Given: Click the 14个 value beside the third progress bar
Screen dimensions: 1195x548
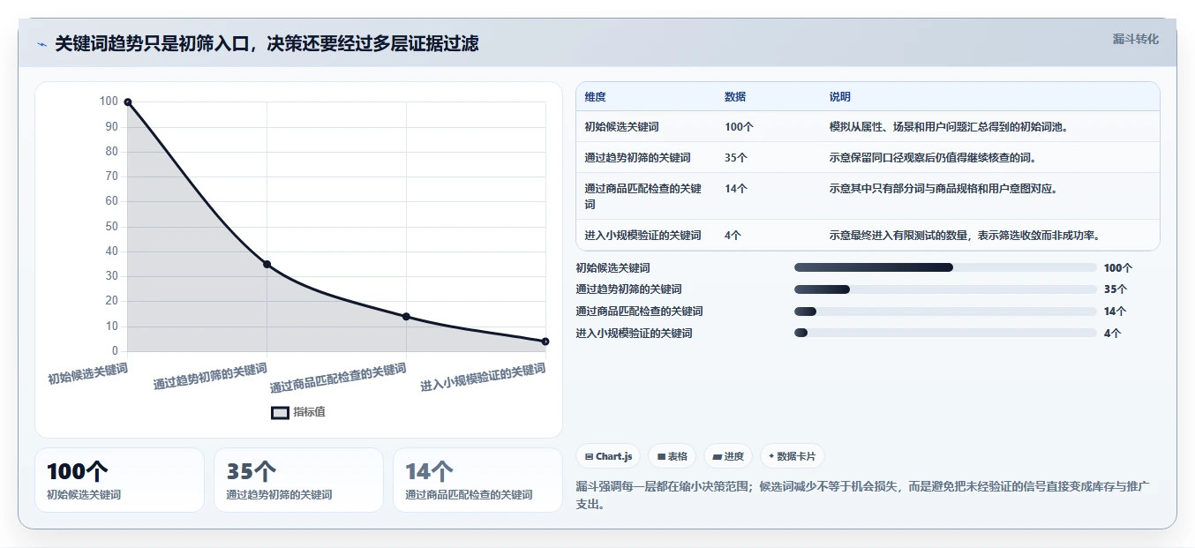Looking at the screenshot, I should coord(1116,312).
